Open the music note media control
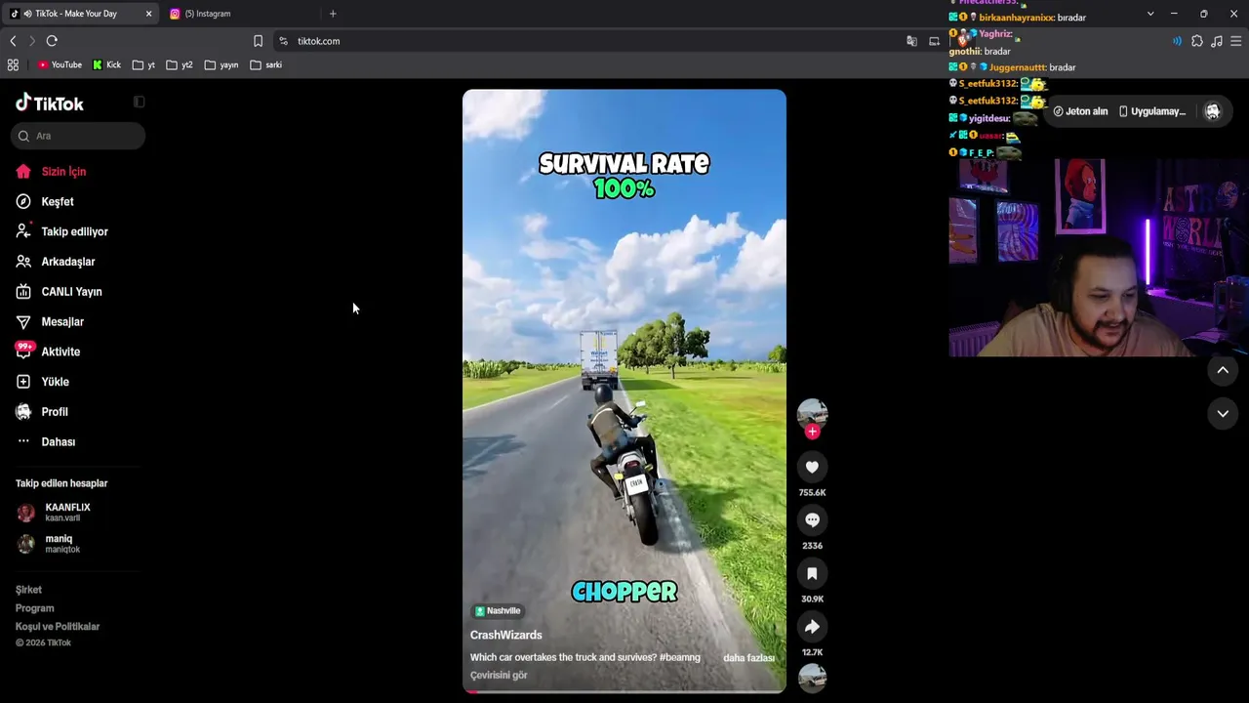 tap(1217, 41)
